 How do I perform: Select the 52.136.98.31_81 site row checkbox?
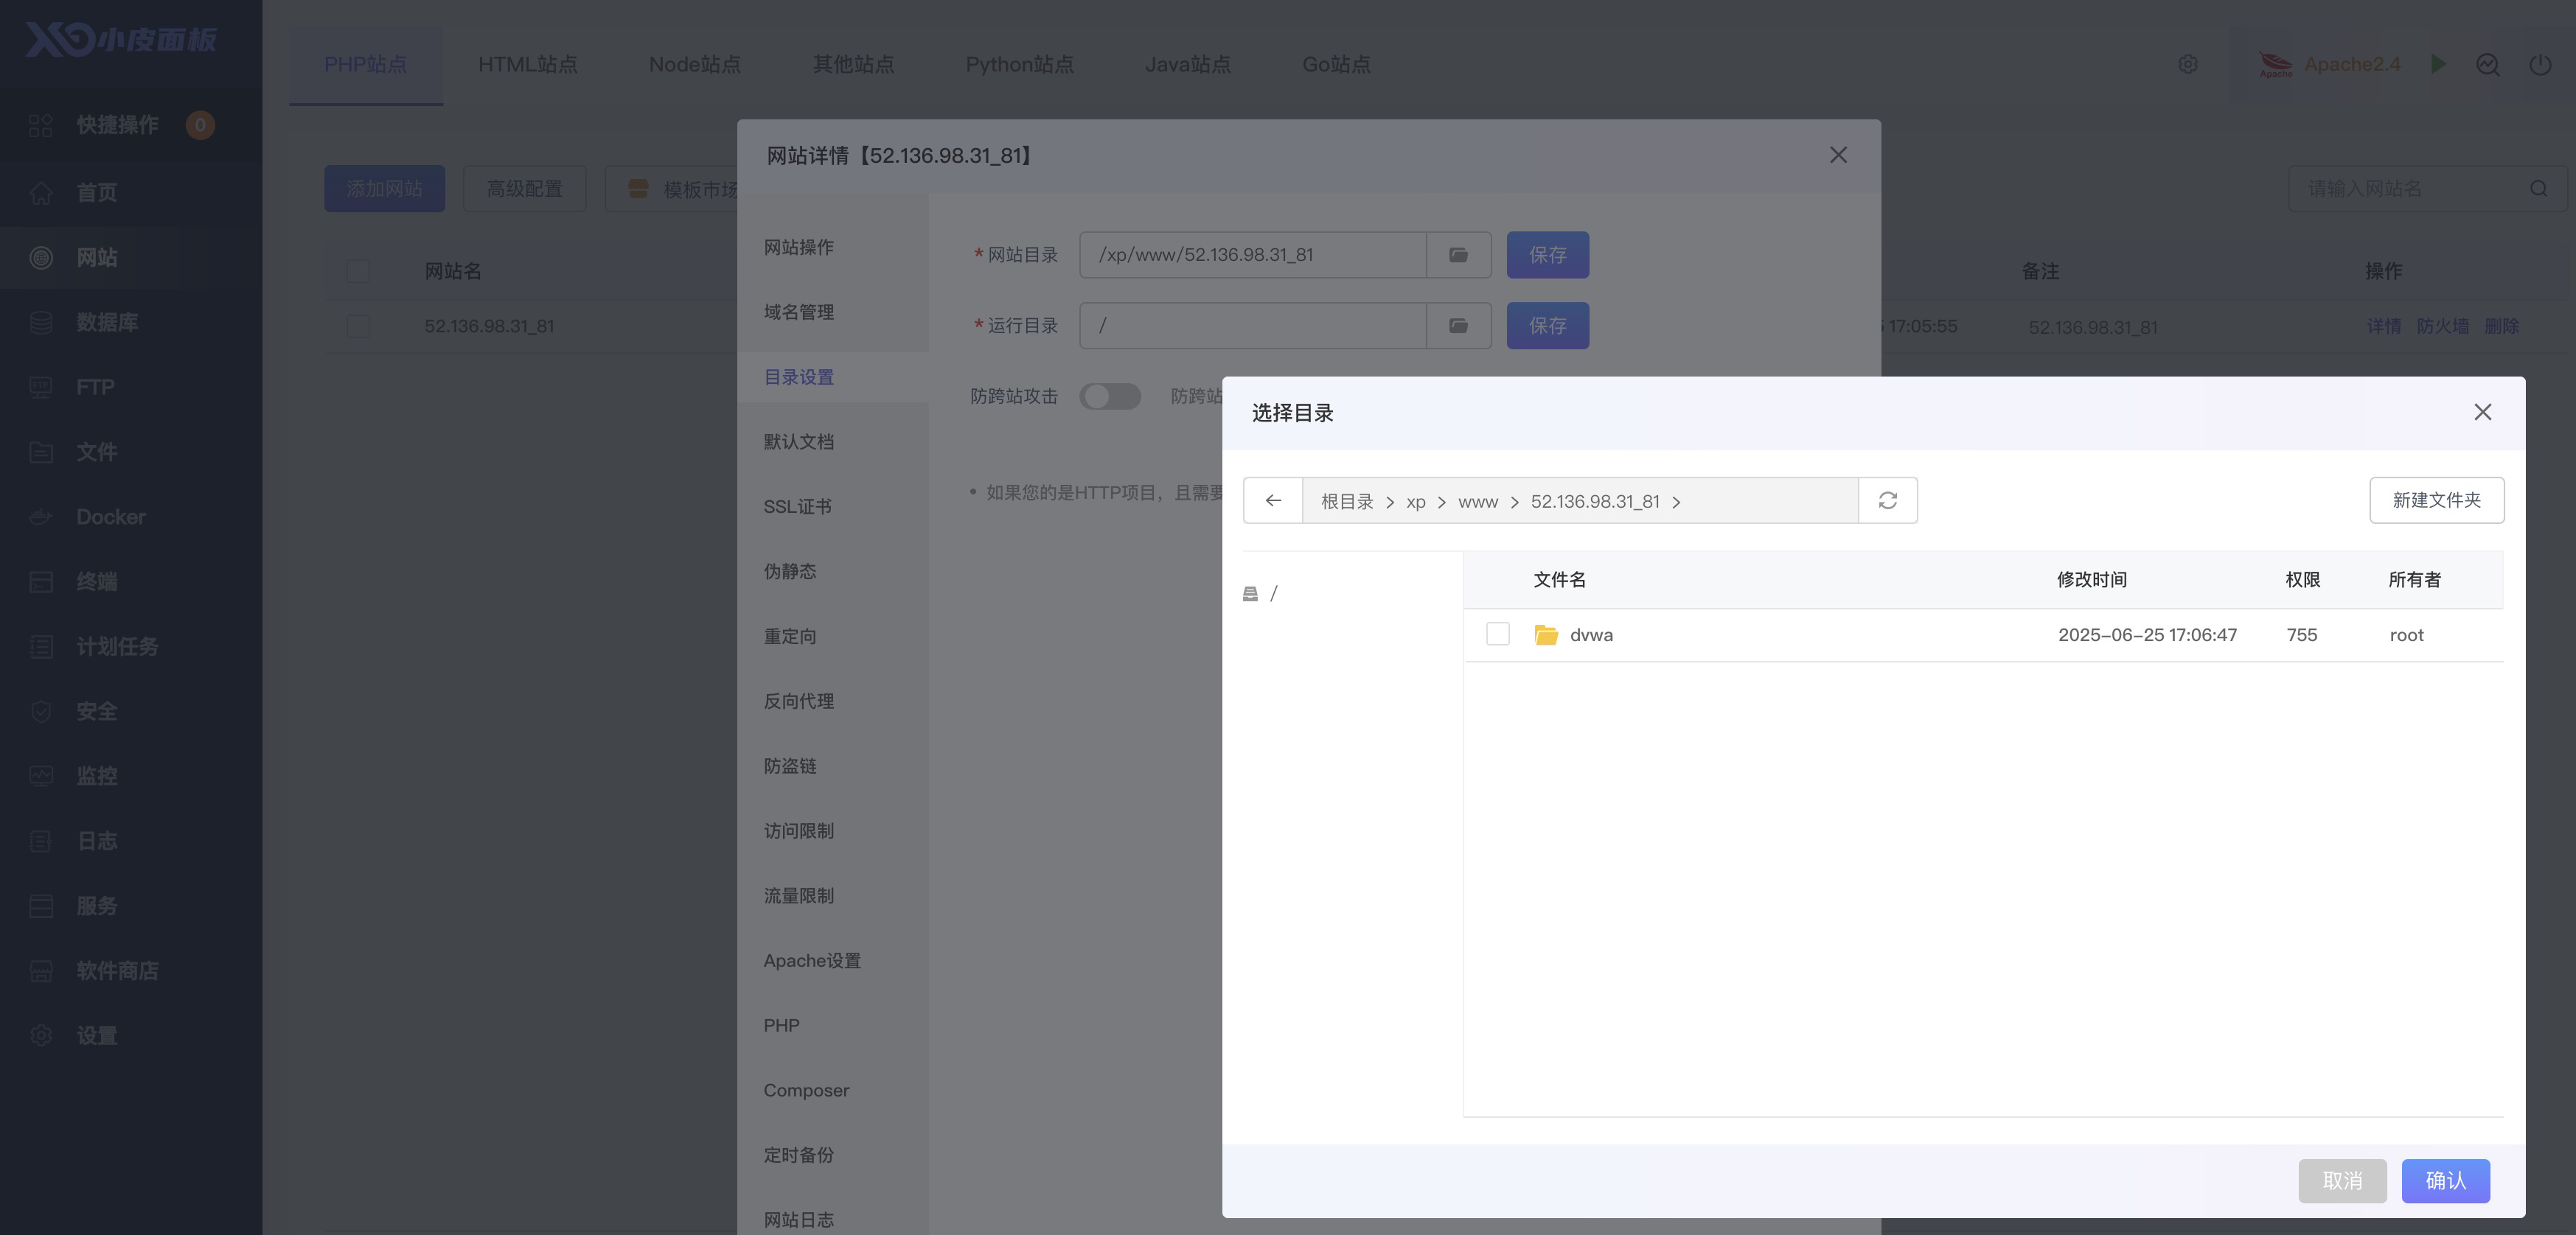(358, 326)
